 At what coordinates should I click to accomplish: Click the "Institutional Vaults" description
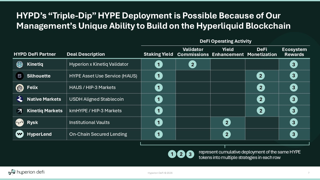click(x=89, y=122)
